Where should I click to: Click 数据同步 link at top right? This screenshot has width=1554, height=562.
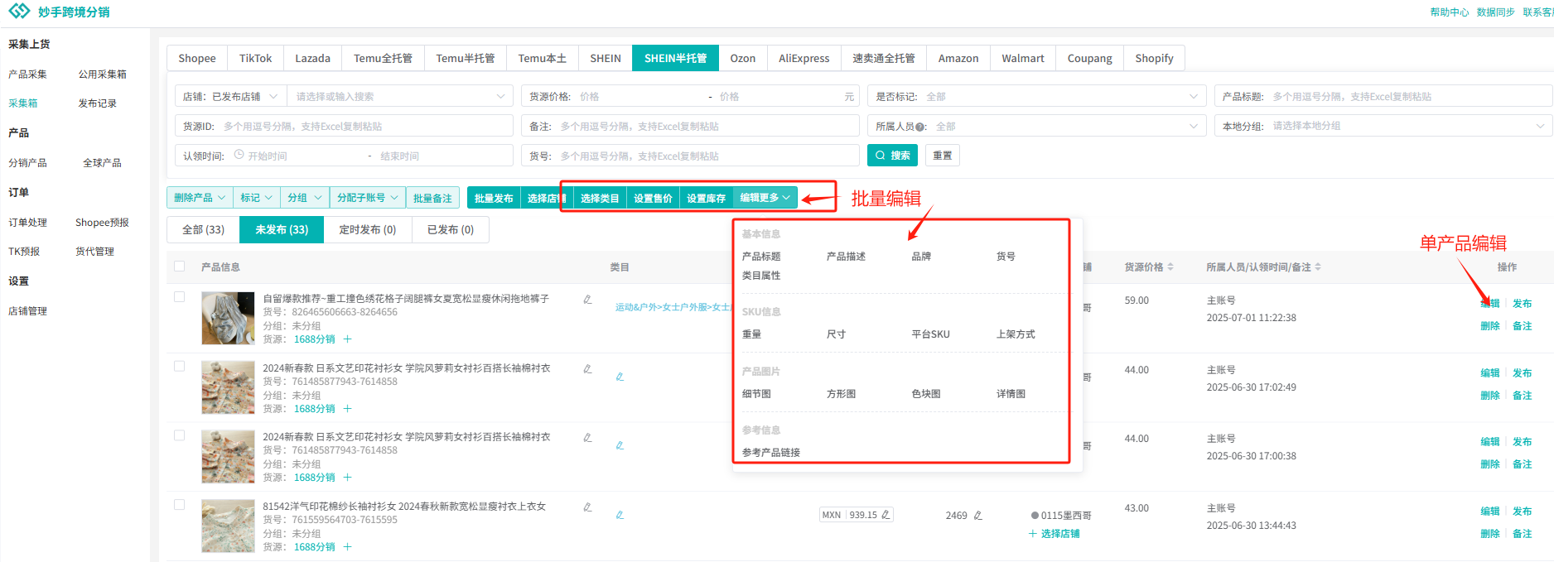pyautogui.click(x=1496, y=12)
